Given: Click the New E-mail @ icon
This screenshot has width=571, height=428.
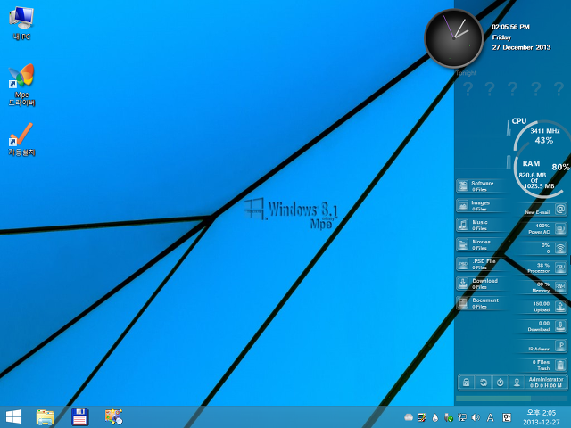Looking at the screenshot, I should 560,210.
